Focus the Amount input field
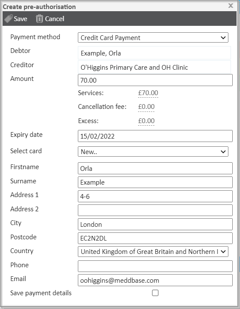 point(155,80)
